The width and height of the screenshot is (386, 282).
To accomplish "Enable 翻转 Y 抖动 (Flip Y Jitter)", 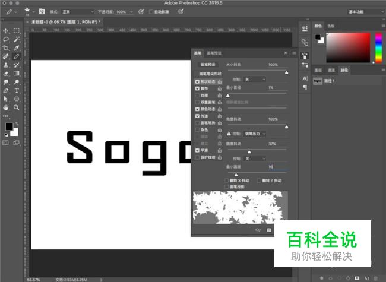I will point(259,180).
